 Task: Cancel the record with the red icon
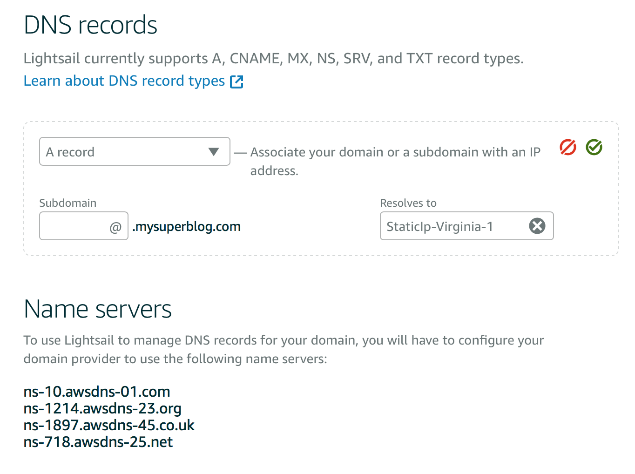click(x=567, y=147)
